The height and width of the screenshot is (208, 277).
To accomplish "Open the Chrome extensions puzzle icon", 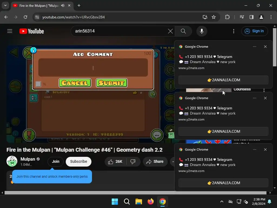I will point(227,17).
